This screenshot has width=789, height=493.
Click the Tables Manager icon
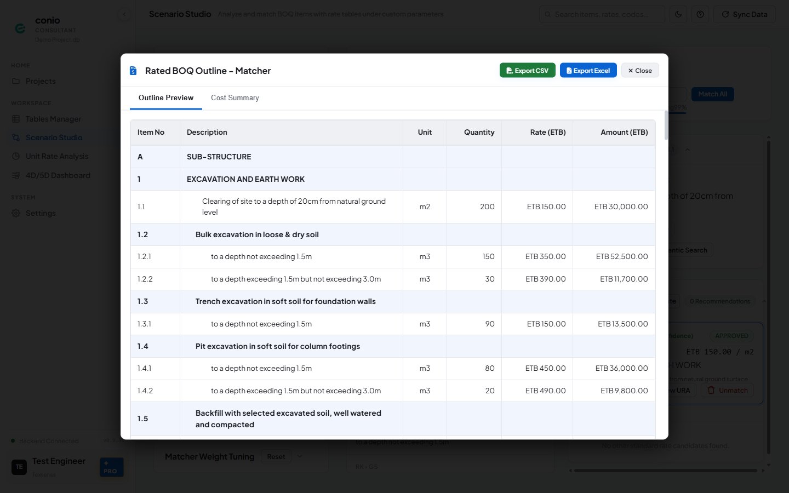(x=16, y=119)
